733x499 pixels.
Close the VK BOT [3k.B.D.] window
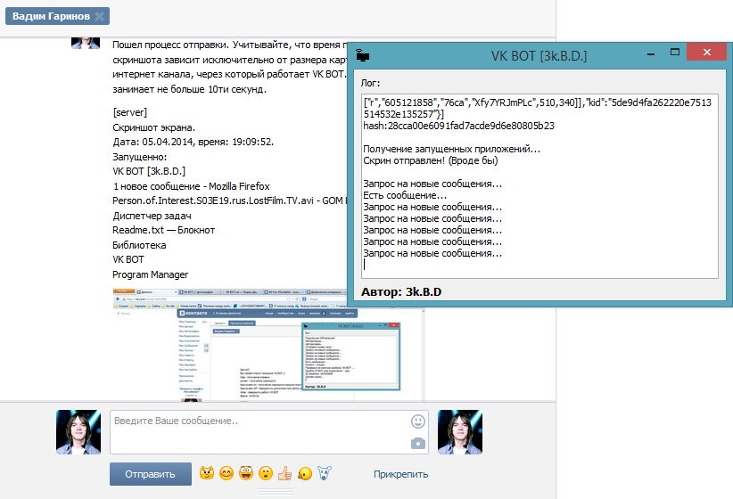click(x=706, y=52)
